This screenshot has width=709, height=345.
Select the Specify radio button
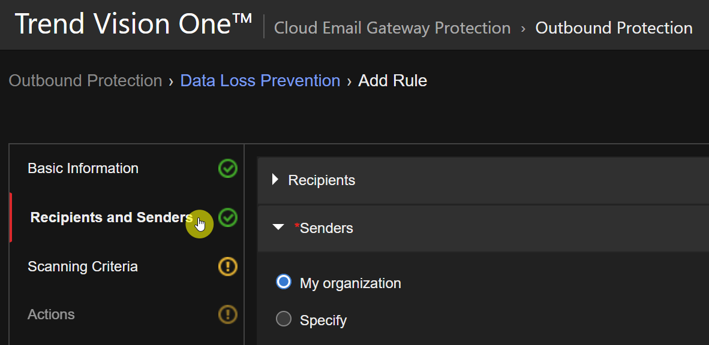(284, 319)
